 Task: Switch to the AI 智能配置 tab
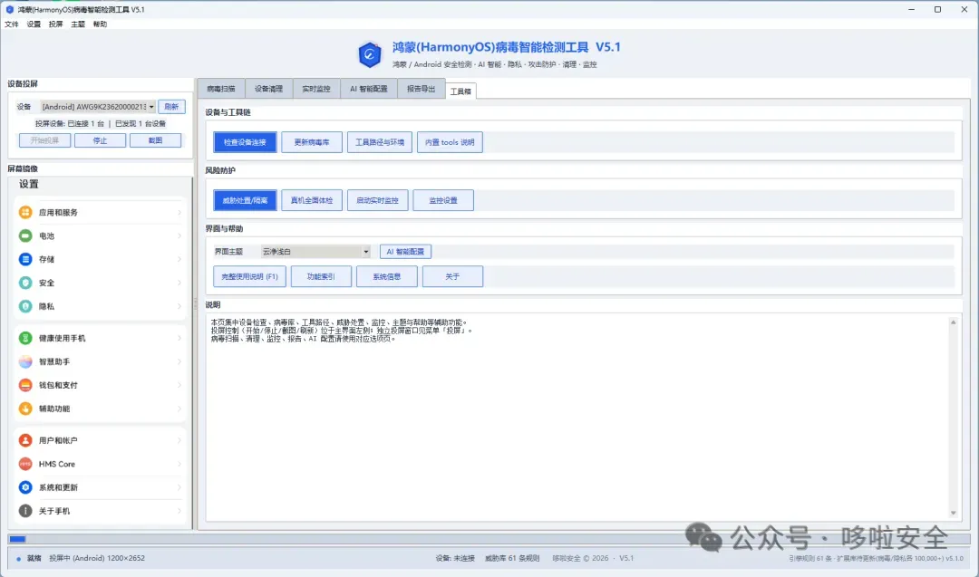[x=368, y=89]
